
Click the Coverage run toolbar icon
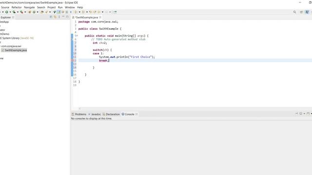tap(14, 12)
